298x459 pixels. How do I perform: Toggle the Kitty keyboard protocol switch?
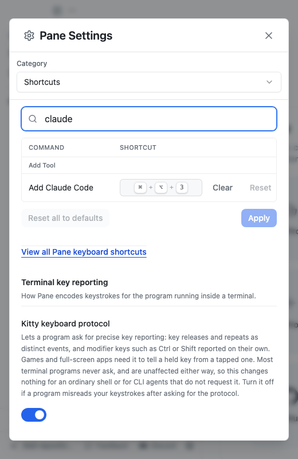click(34, 415)
